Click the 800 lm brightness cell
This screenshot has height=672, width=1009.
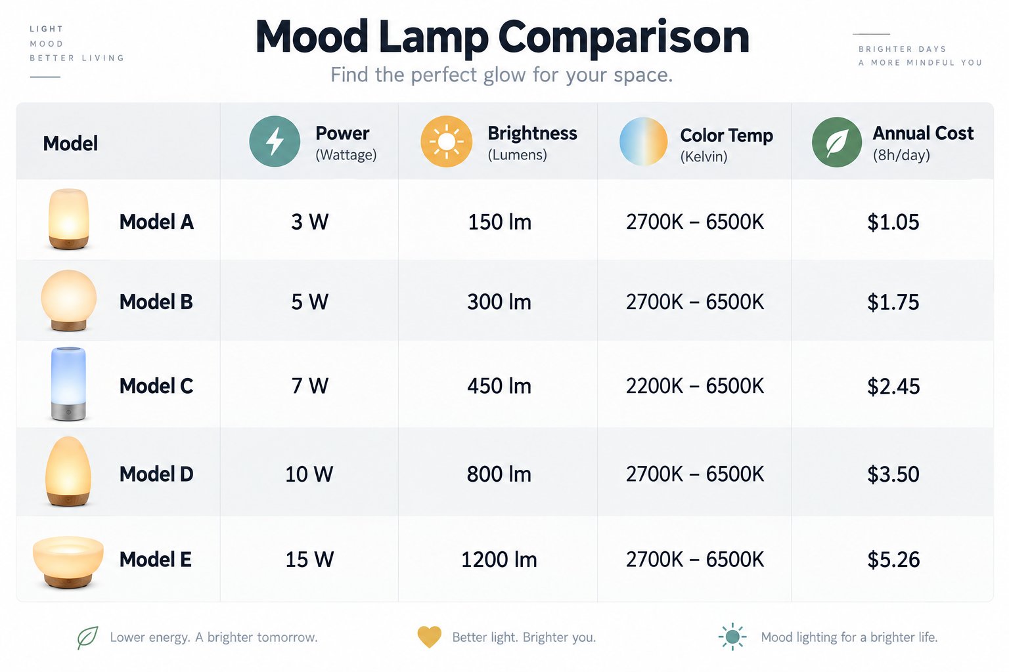click(499, 474)
